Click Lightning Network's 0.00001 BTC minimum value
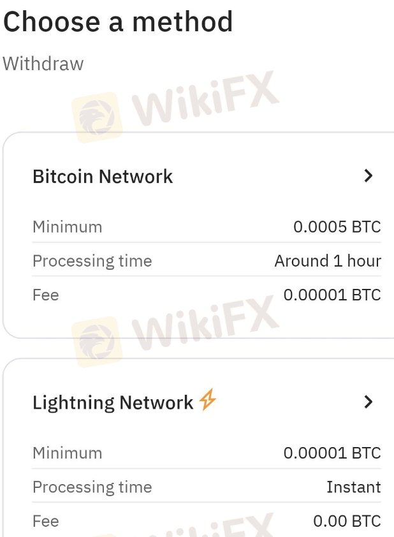Viewport: 394px width, 537px height. (332, 453)
